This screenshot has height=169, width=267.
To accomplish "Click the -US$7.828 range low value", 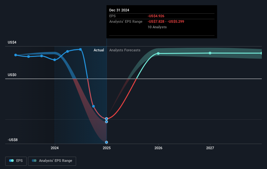I will point(156,22).
